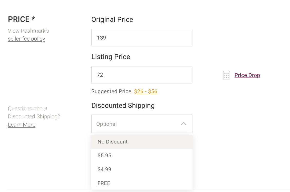Click the Listing Price label
Viewport: 290px width, 192px height.
click(x=111, y=57)
